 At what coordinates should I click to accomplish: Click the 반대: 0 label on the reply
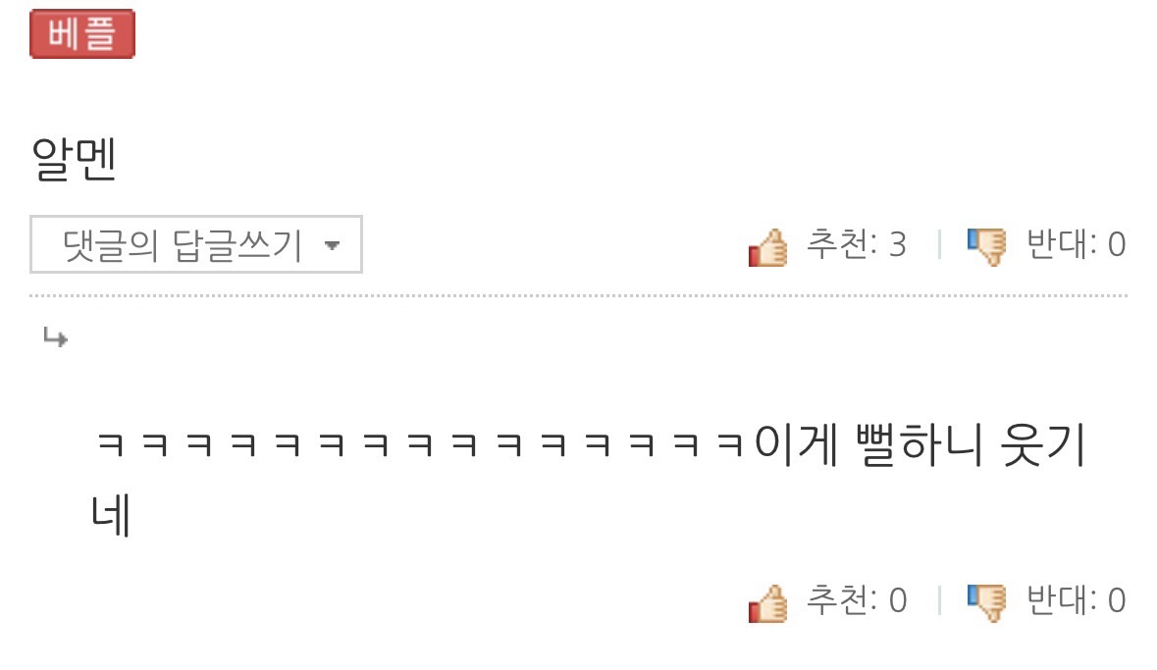pos(1076,600)
